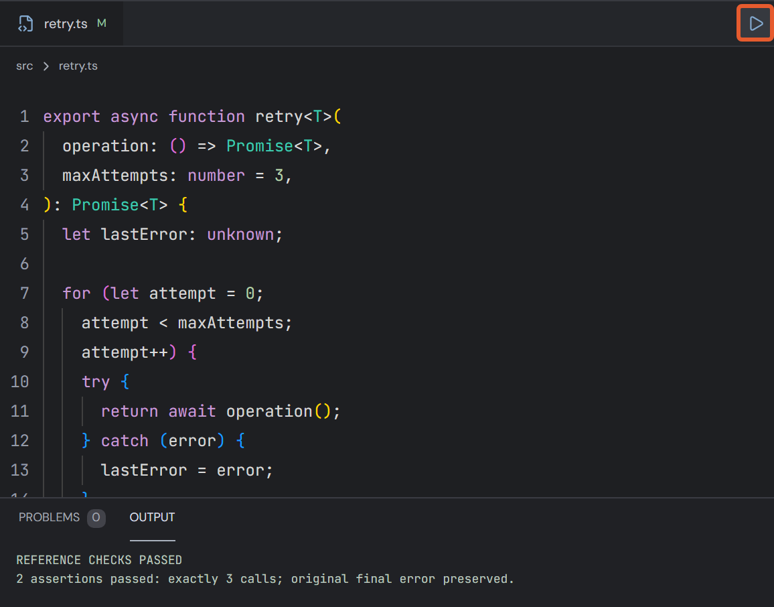Click line number 1 in gutter

(25, 117)
